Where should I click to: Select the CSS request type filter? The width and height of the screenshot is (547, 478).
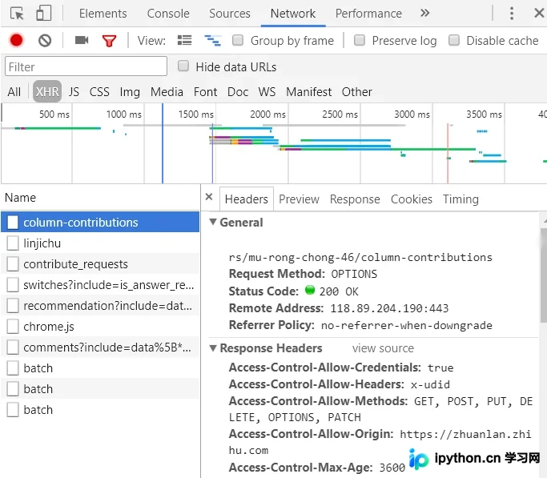(x=99, y=92)
